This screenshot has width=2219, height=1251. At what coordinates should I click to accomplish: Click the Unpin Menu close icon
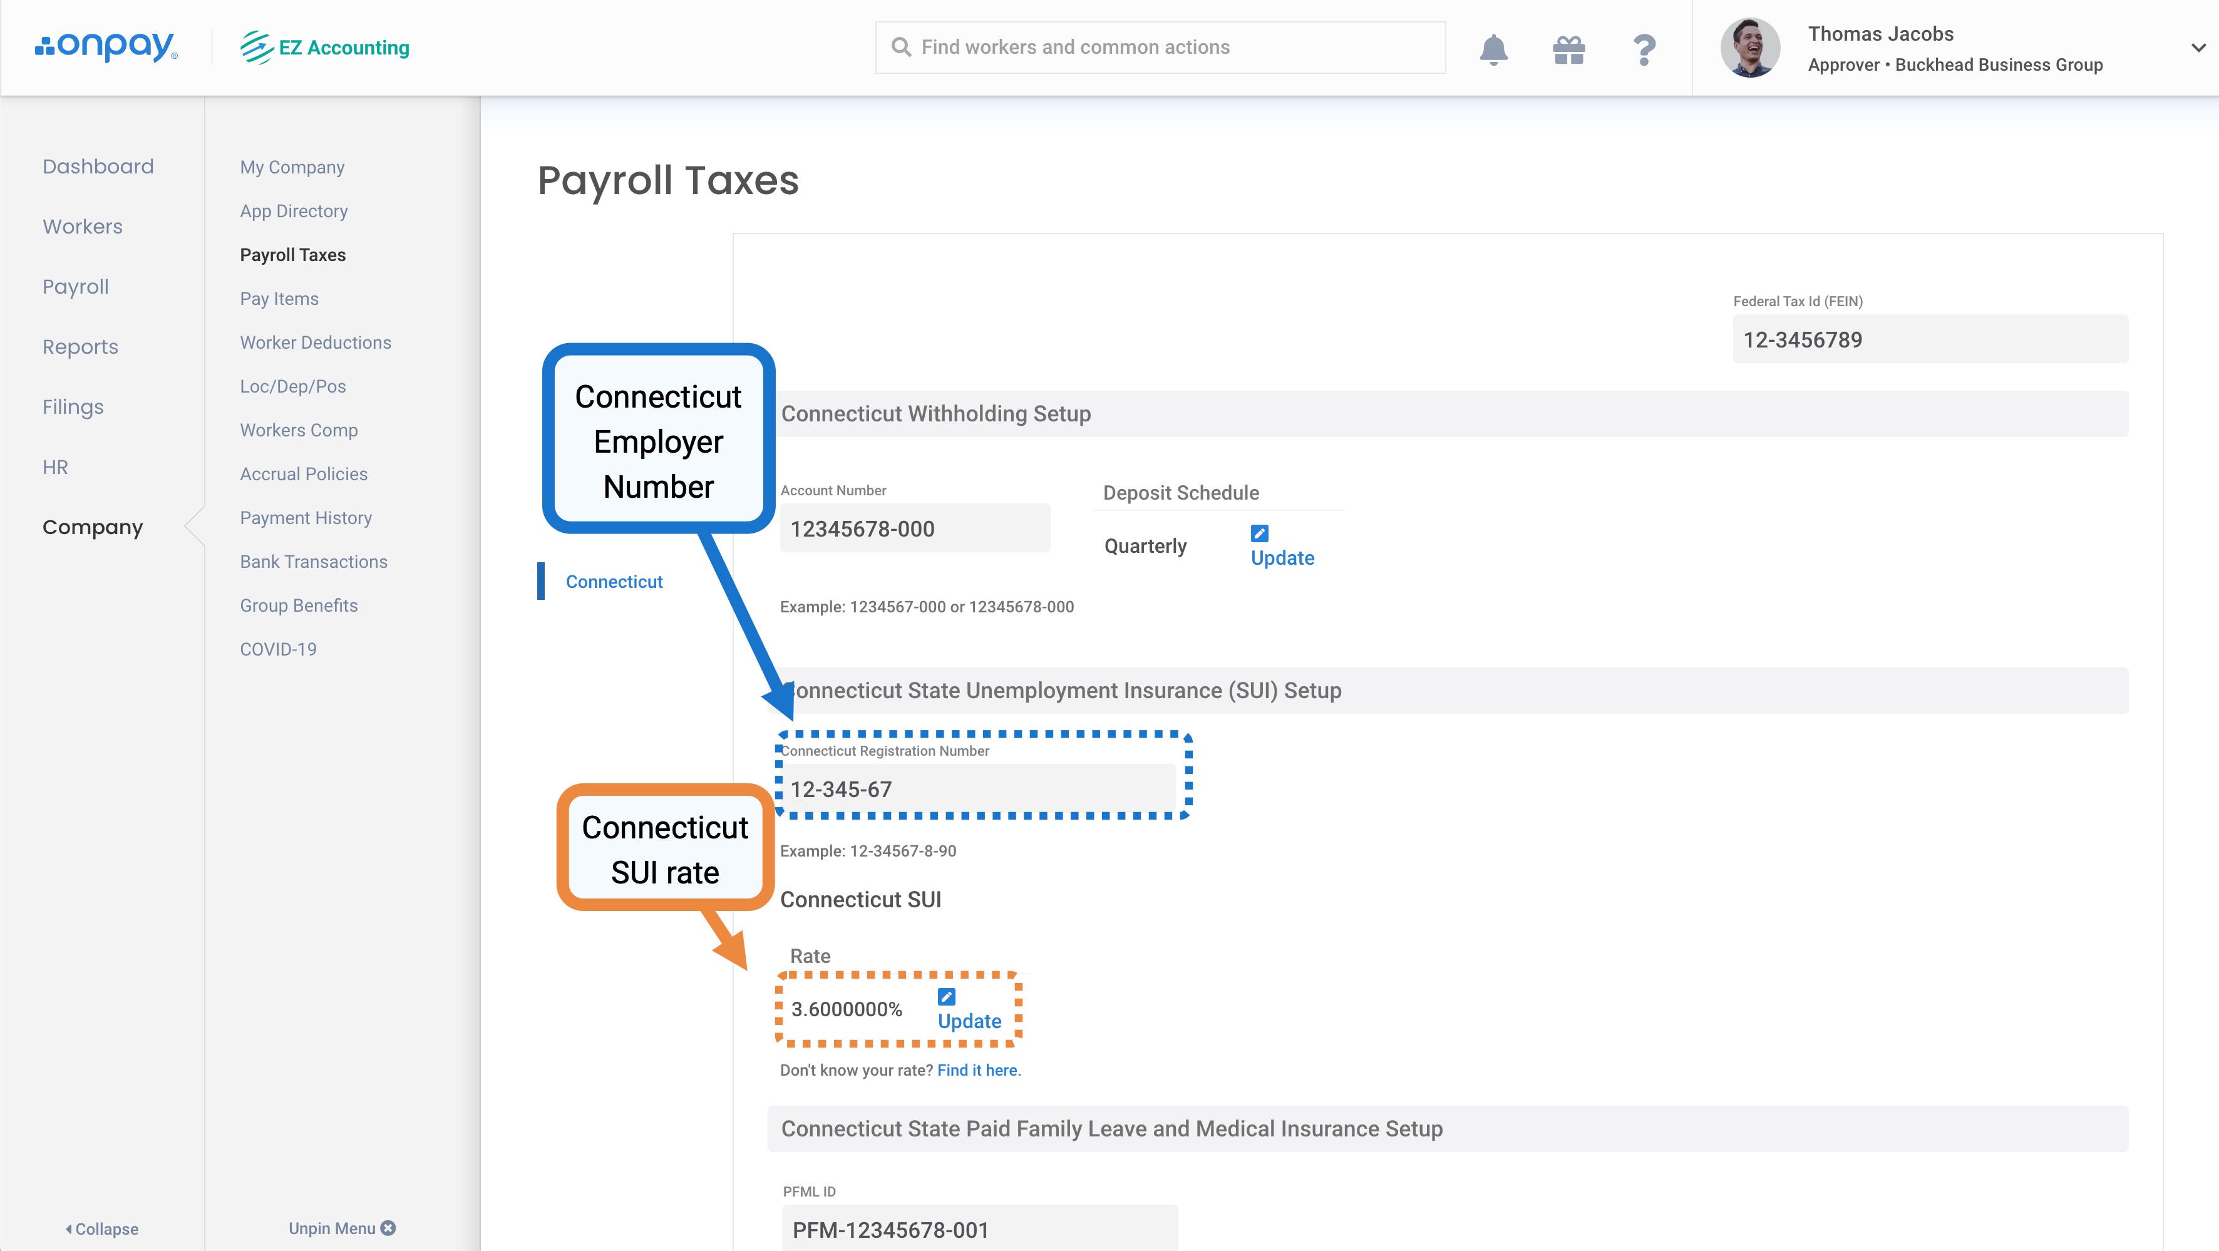point(388,1228)
